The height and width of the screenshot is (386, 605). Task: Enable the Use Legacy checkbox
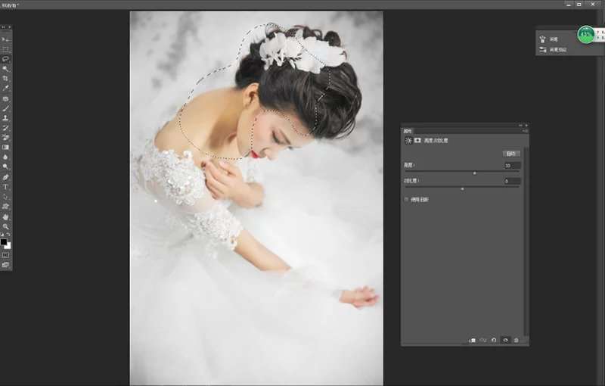coord(406,199)
